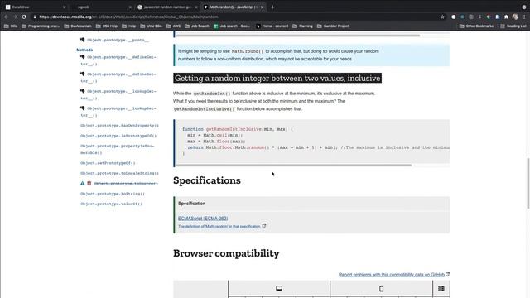530x298 pixels.
Task: Open the Job search - Goo... sheet bookmark
Action: coord(232,26)
